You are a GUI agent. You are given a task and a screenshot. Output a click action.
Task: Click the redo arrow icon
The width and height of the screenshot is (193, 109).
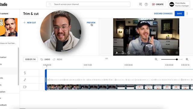(x=54, y=59)
